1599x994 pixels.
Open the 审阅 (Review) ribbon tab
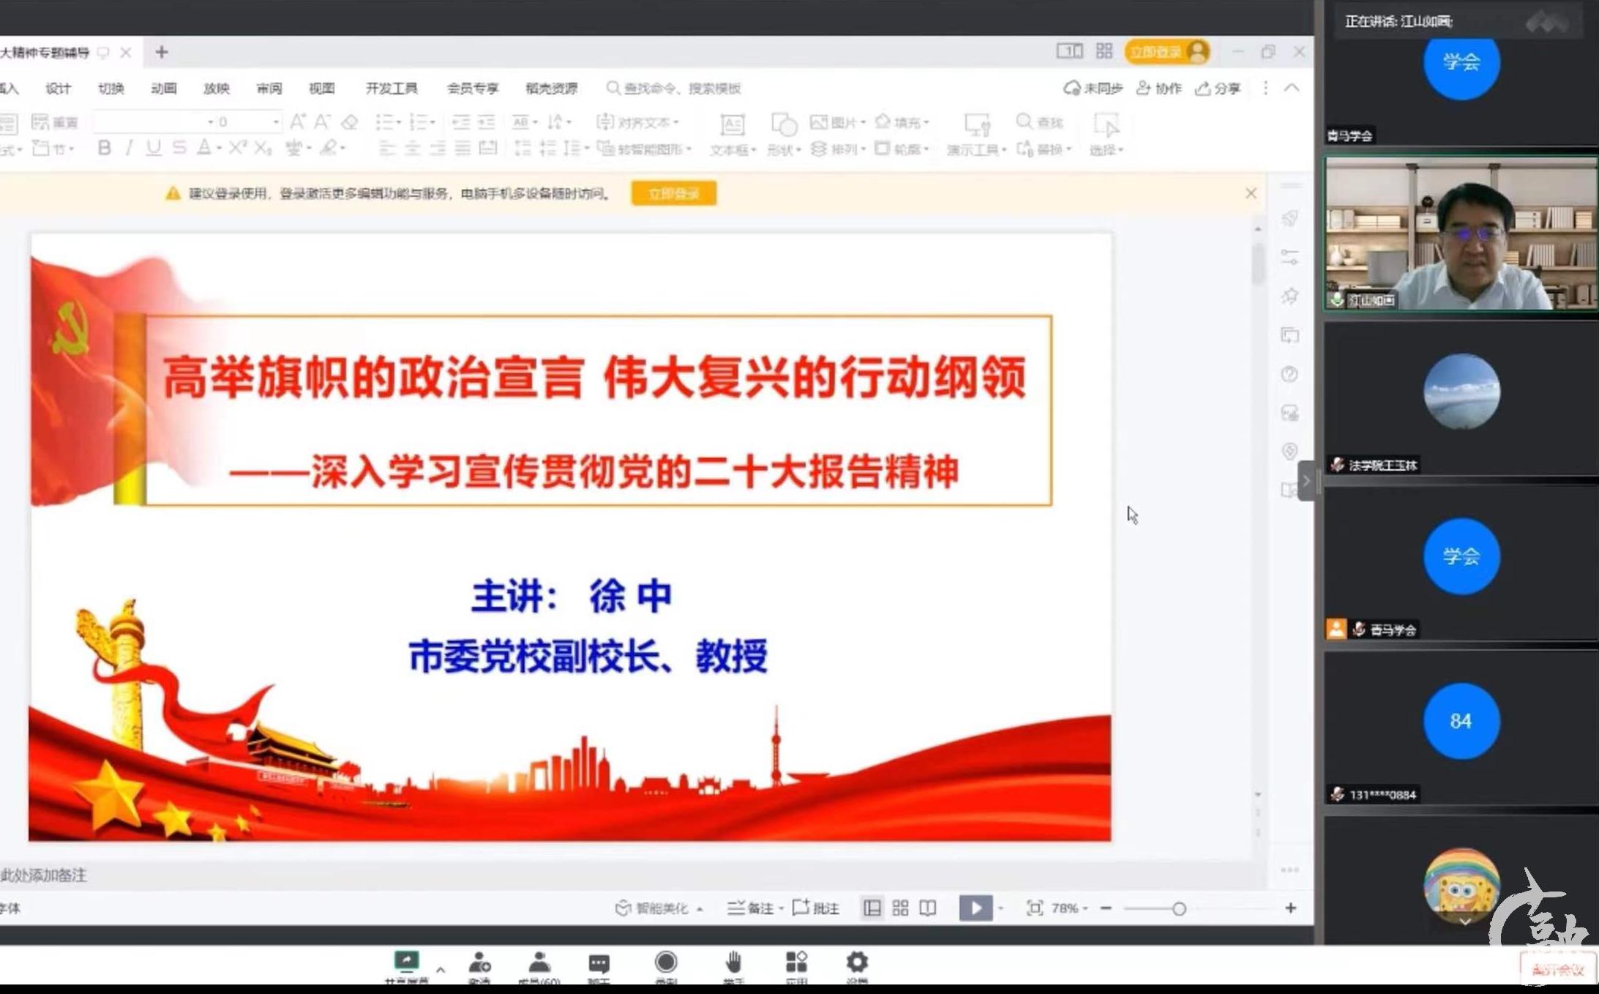coord(269,89)
